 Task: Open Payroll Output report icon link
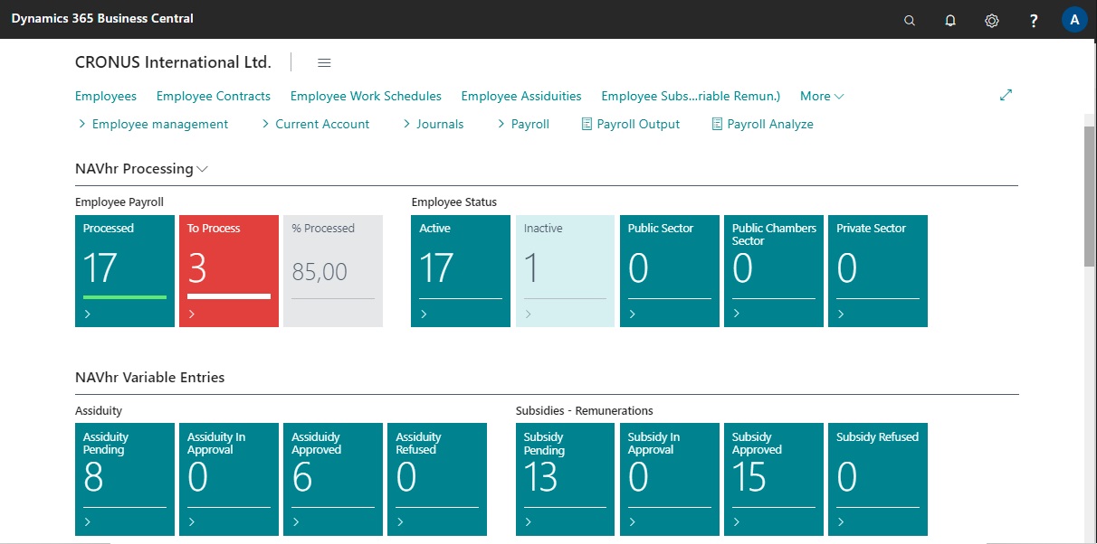(630, 124)
